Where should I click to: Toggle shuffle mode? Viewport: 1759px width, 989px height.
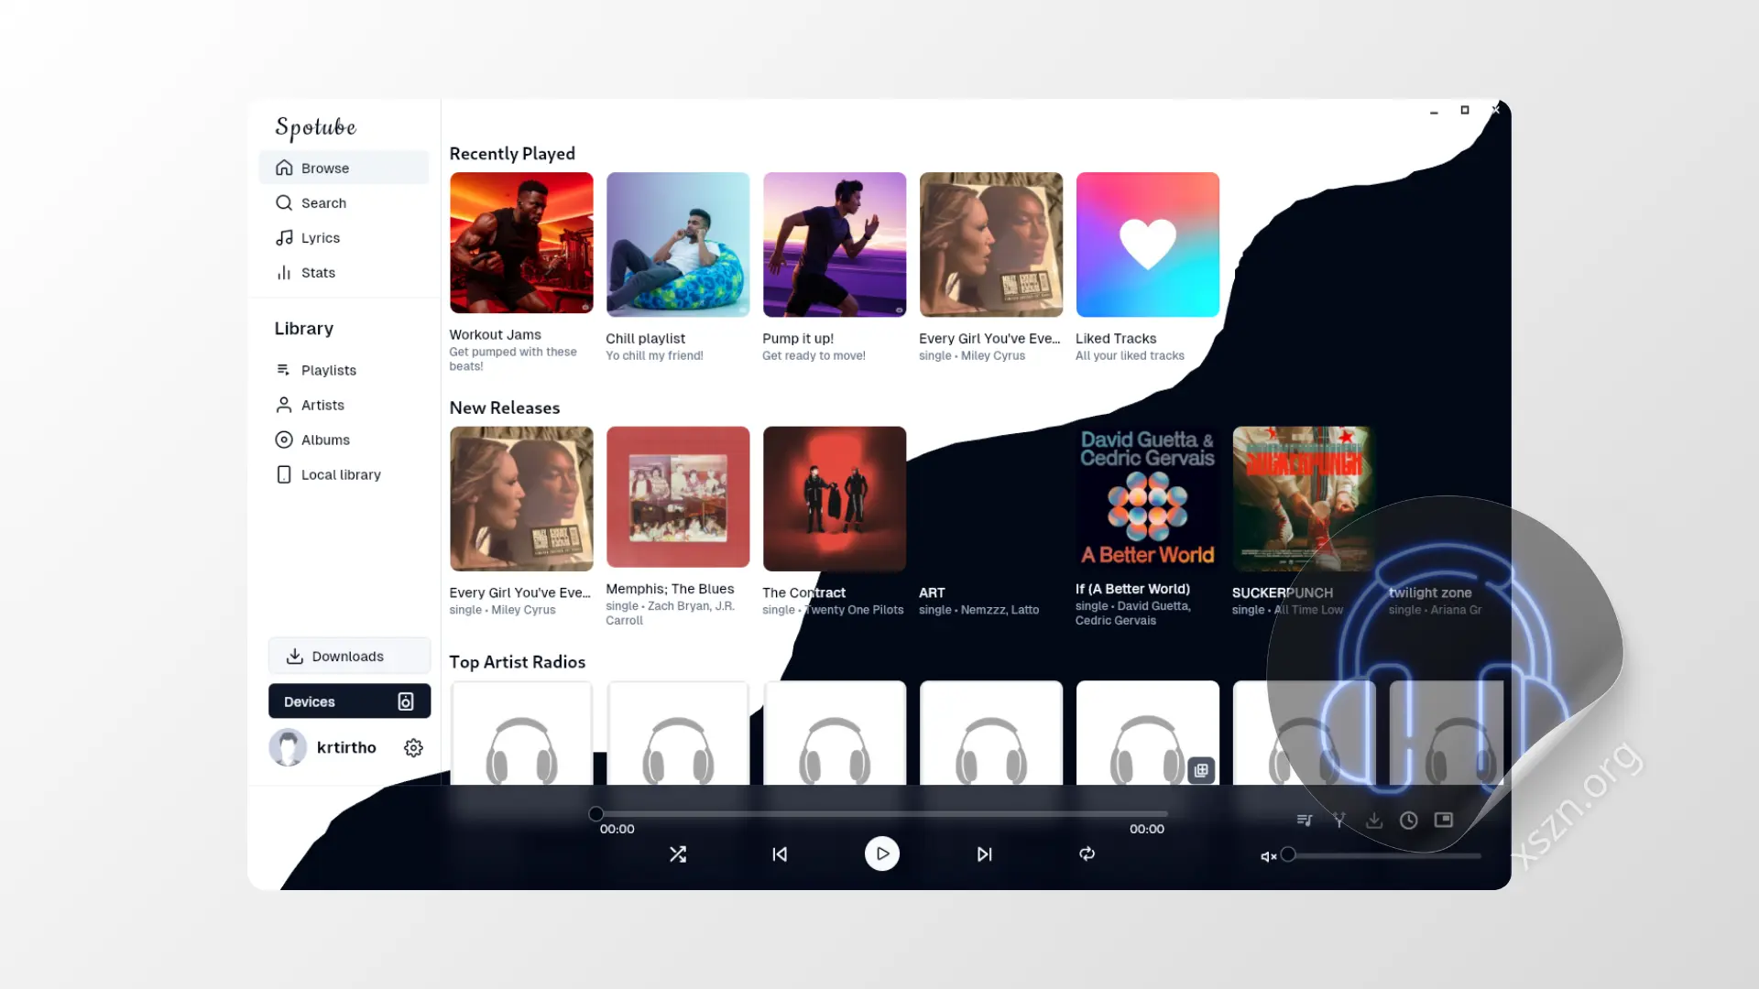pyautogui.click(x=678, y=854)
